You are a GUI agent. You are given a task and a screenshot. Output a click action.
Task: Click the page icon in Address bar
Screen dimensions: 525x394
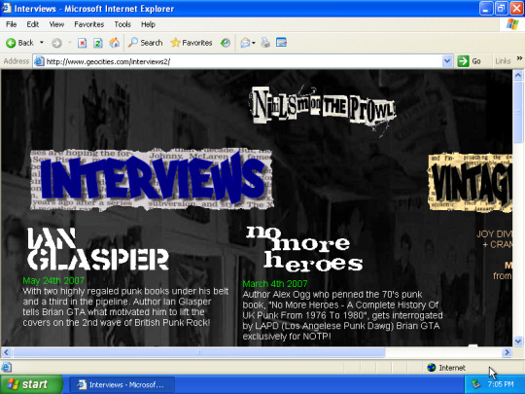(39, 61)
